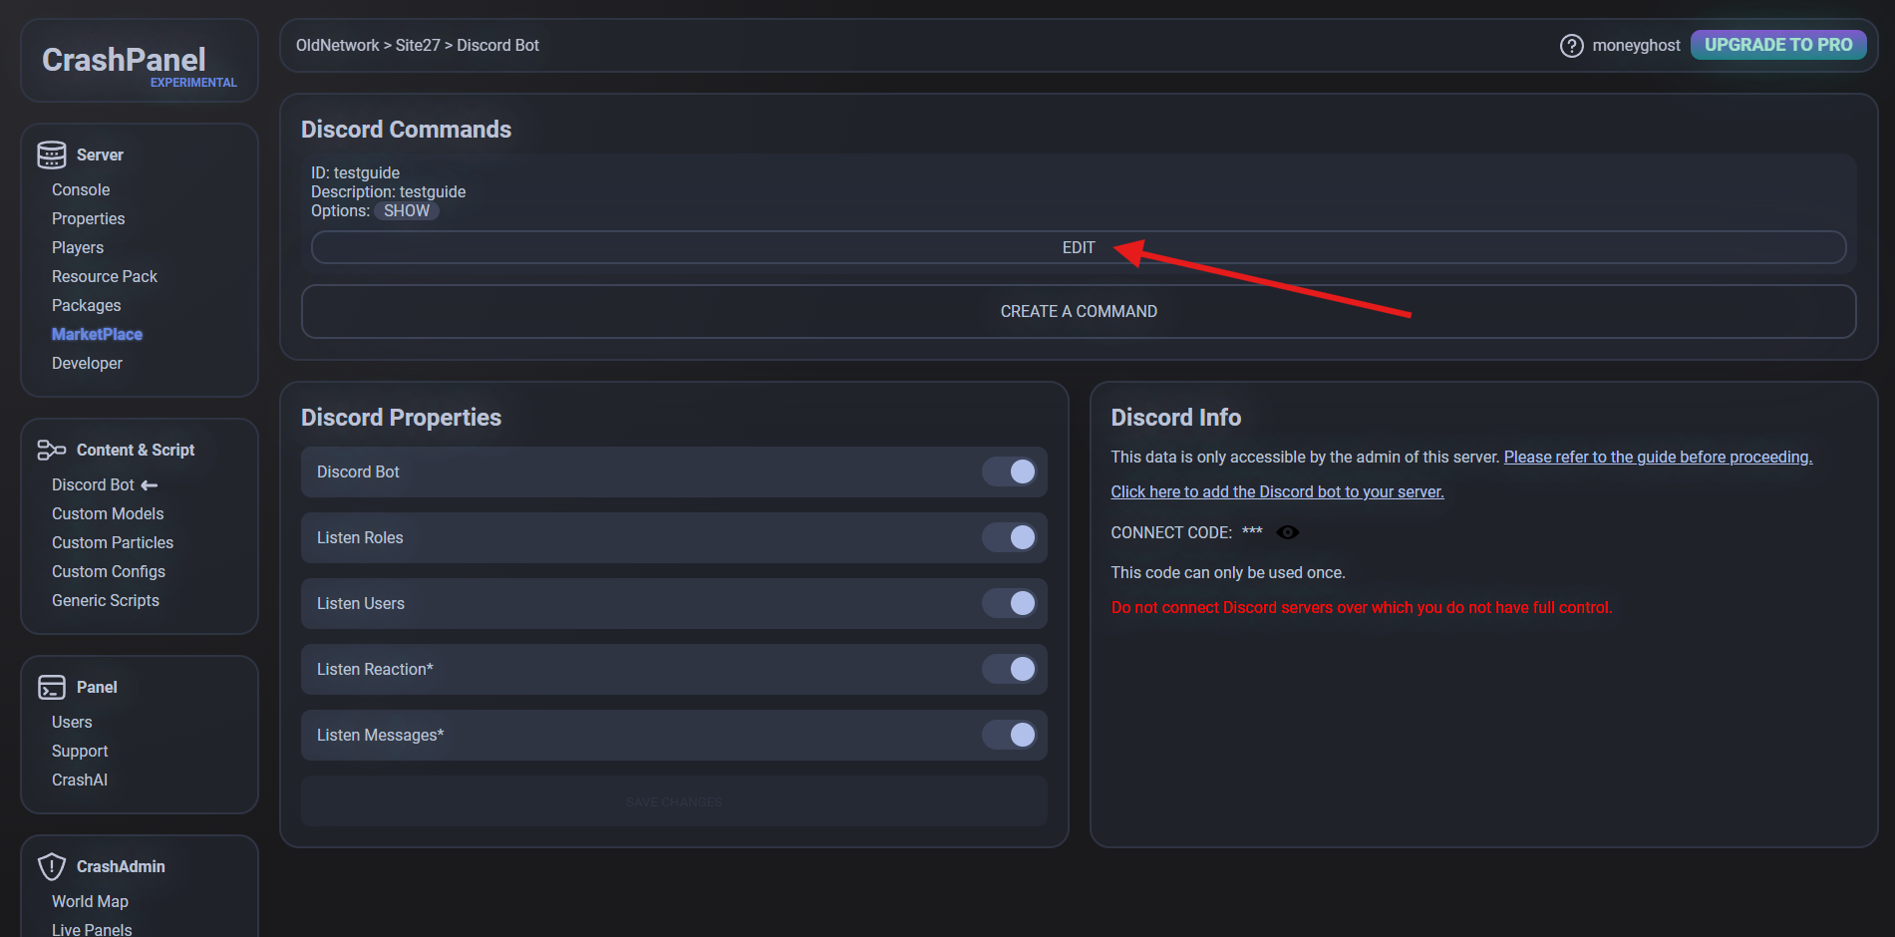1895x937 pixels.
Task: Open the link to add Discord bot
Action: tap(1277, 491)
